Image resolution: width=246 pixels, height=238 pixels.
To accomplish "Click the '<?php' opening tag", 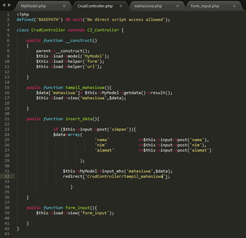I will (23, 14).
